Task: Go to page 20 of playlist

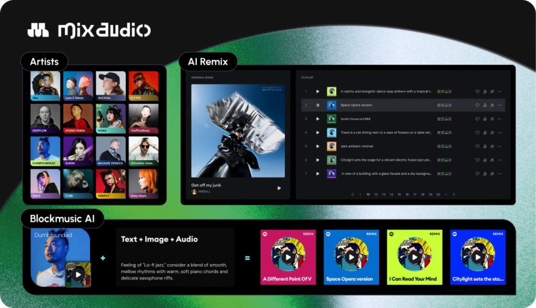Action: tap(438, 194)
